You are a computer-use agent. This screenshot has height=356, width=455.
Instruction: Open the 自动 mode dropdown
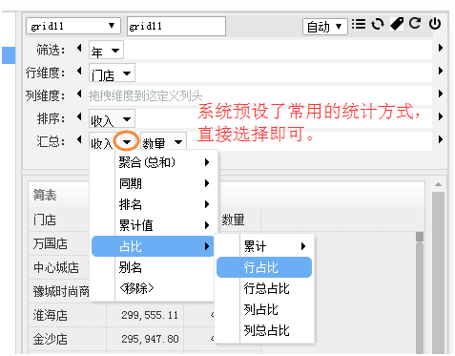(324, 27)
